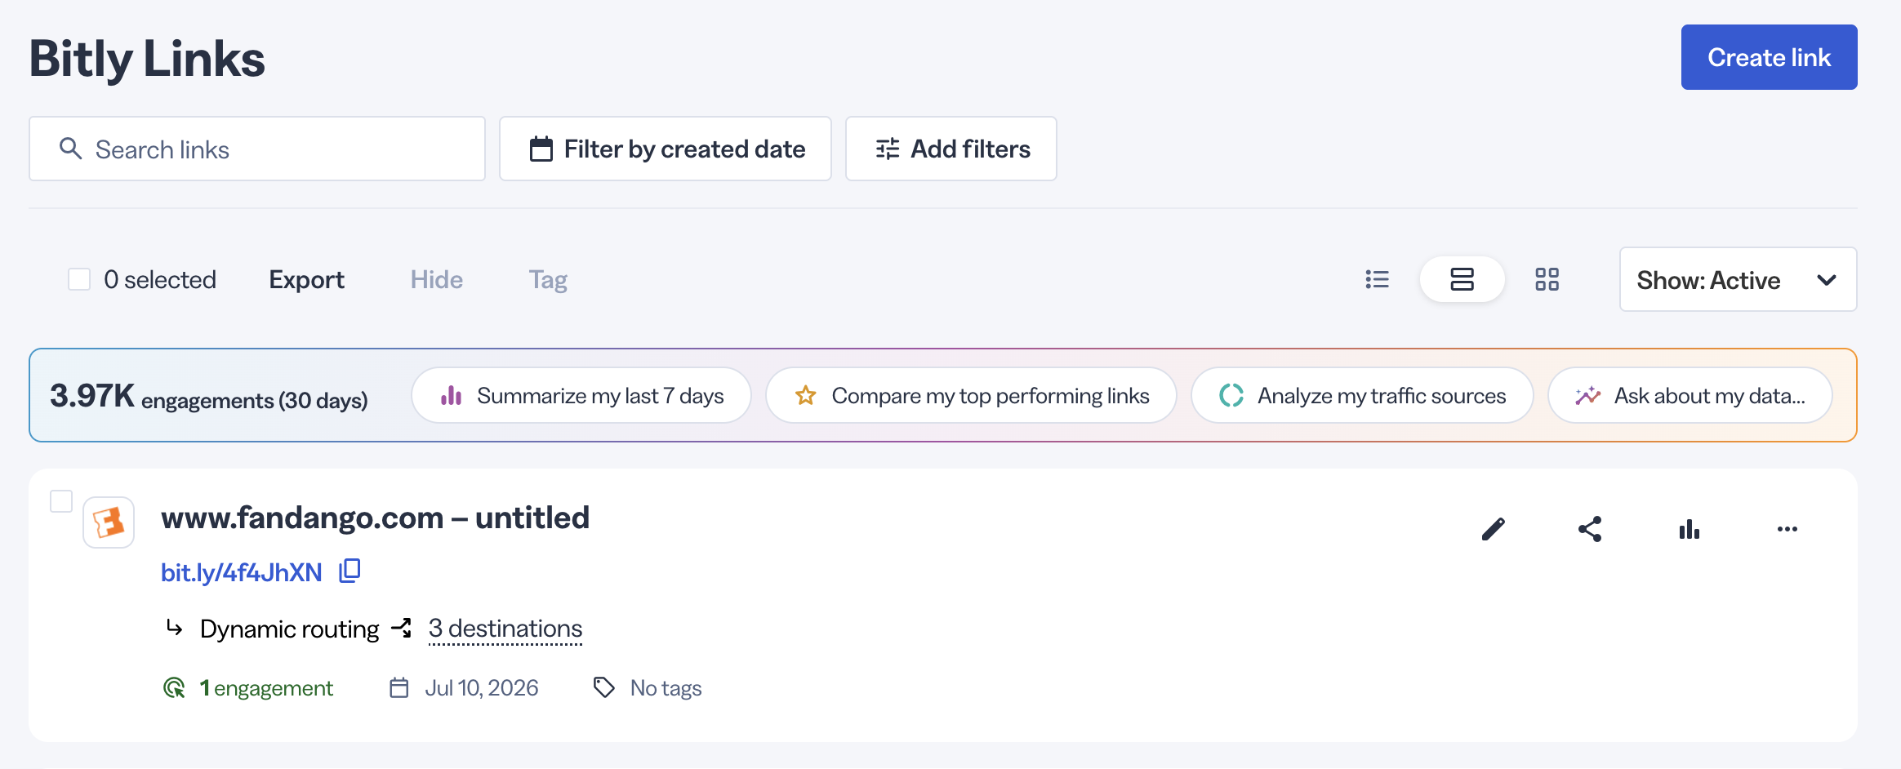
Task: Choose Tag in the bulk actions bar
Action: 548,279
